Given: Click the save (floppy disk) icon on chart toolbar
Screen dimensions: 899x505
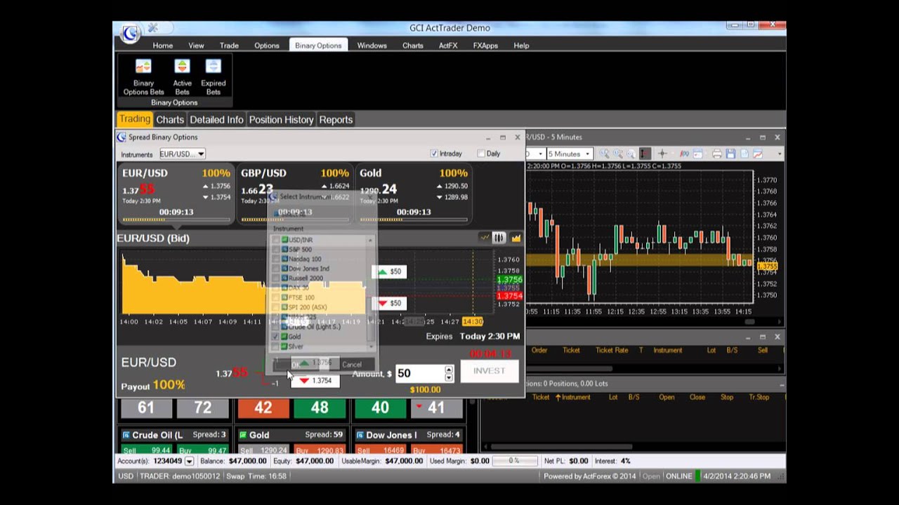Looking at the screenshot, I should (730, 154).
